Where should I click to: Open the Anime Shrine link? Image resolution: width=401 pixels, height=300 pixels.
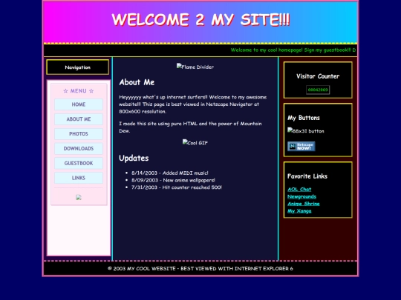coord(304,204)
